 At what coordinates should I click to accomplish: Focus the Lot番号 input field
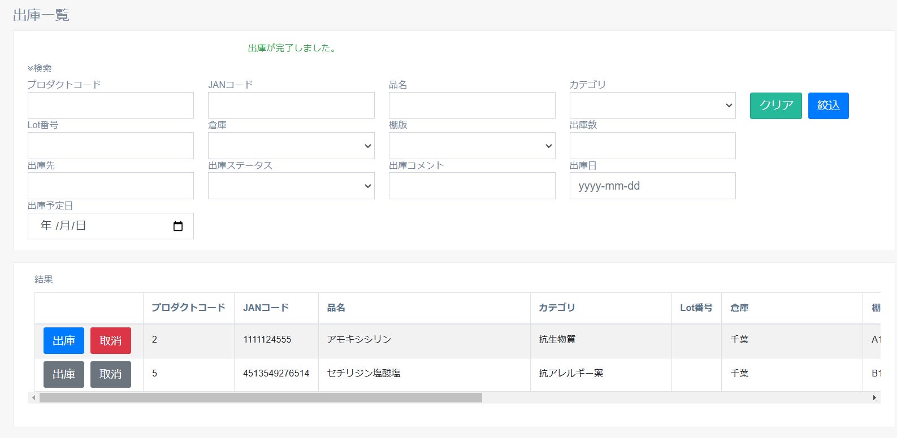[110, 146]
